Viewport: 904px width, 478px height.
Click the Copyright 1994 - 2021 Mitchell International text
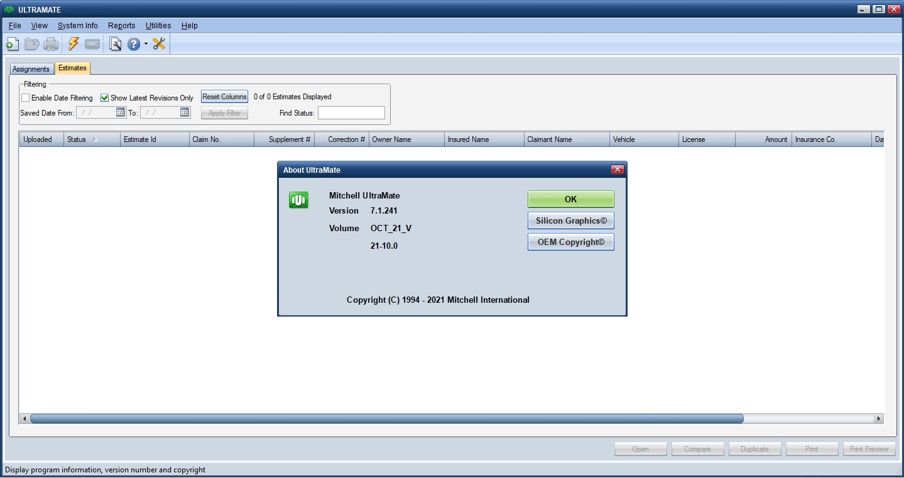coord(438,300)
